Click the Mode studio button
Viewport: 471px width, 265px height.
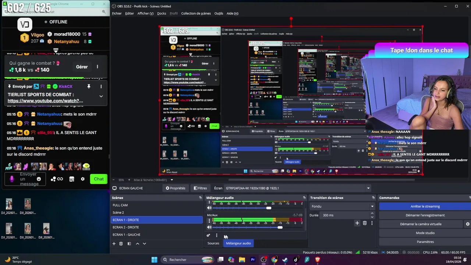425,233
